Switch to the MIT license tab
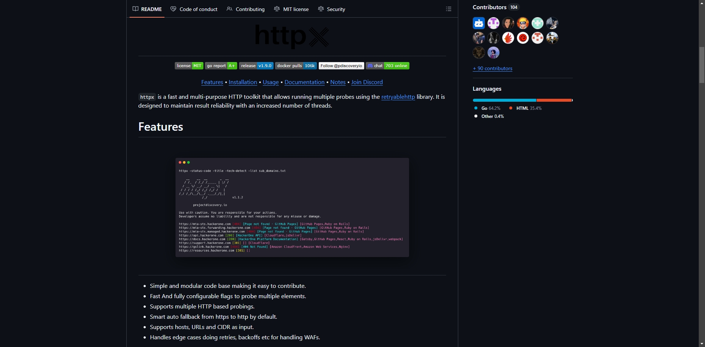This screenshot has height=347, width=705. (292, 9)
